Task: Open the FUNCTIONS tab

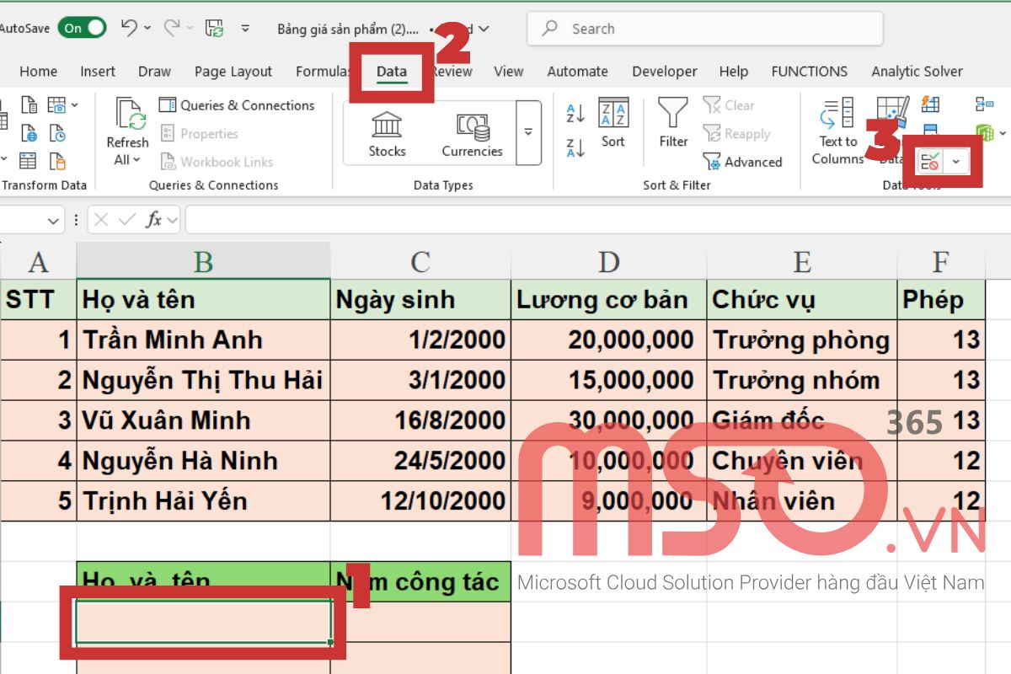Action: pos(809,72)
